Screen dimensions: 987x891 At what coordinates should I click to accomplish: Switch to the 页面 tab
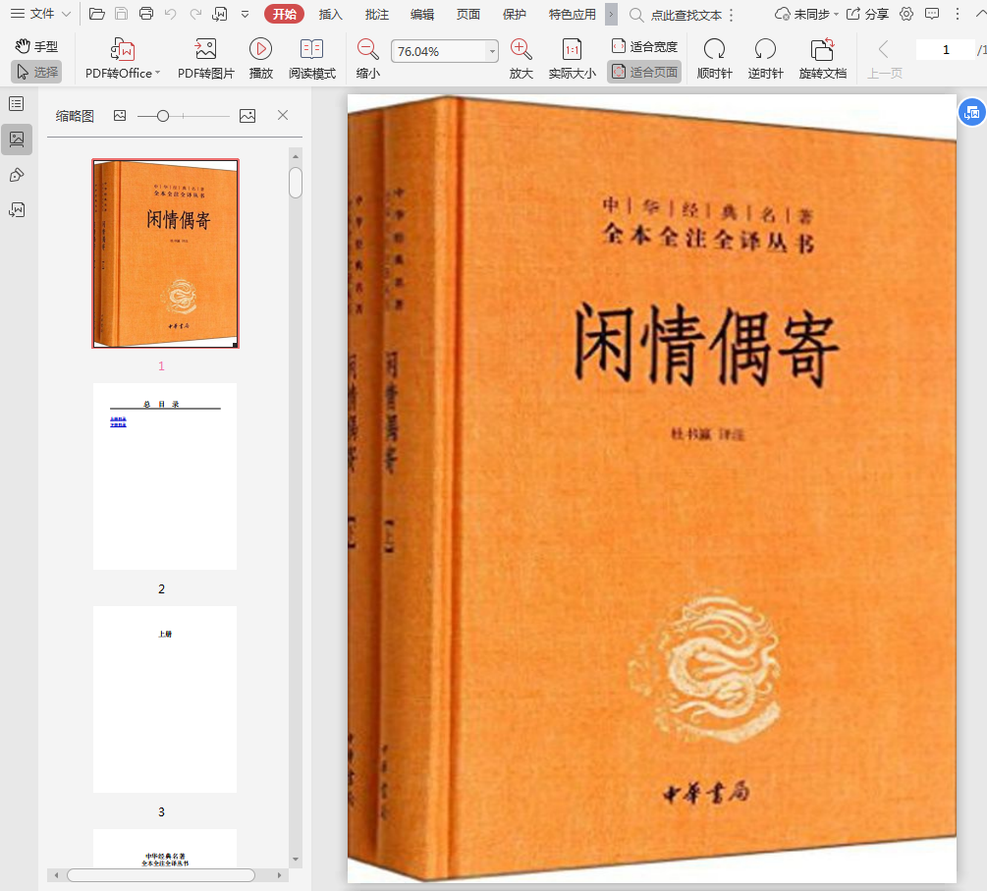(x=467, y=14)
